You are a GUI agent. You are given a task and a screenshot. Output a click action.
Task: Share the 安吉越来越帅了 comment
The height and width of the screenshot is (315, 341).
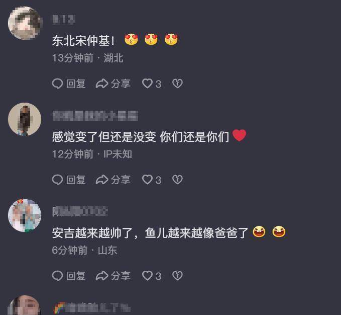(x=113, y=276)
